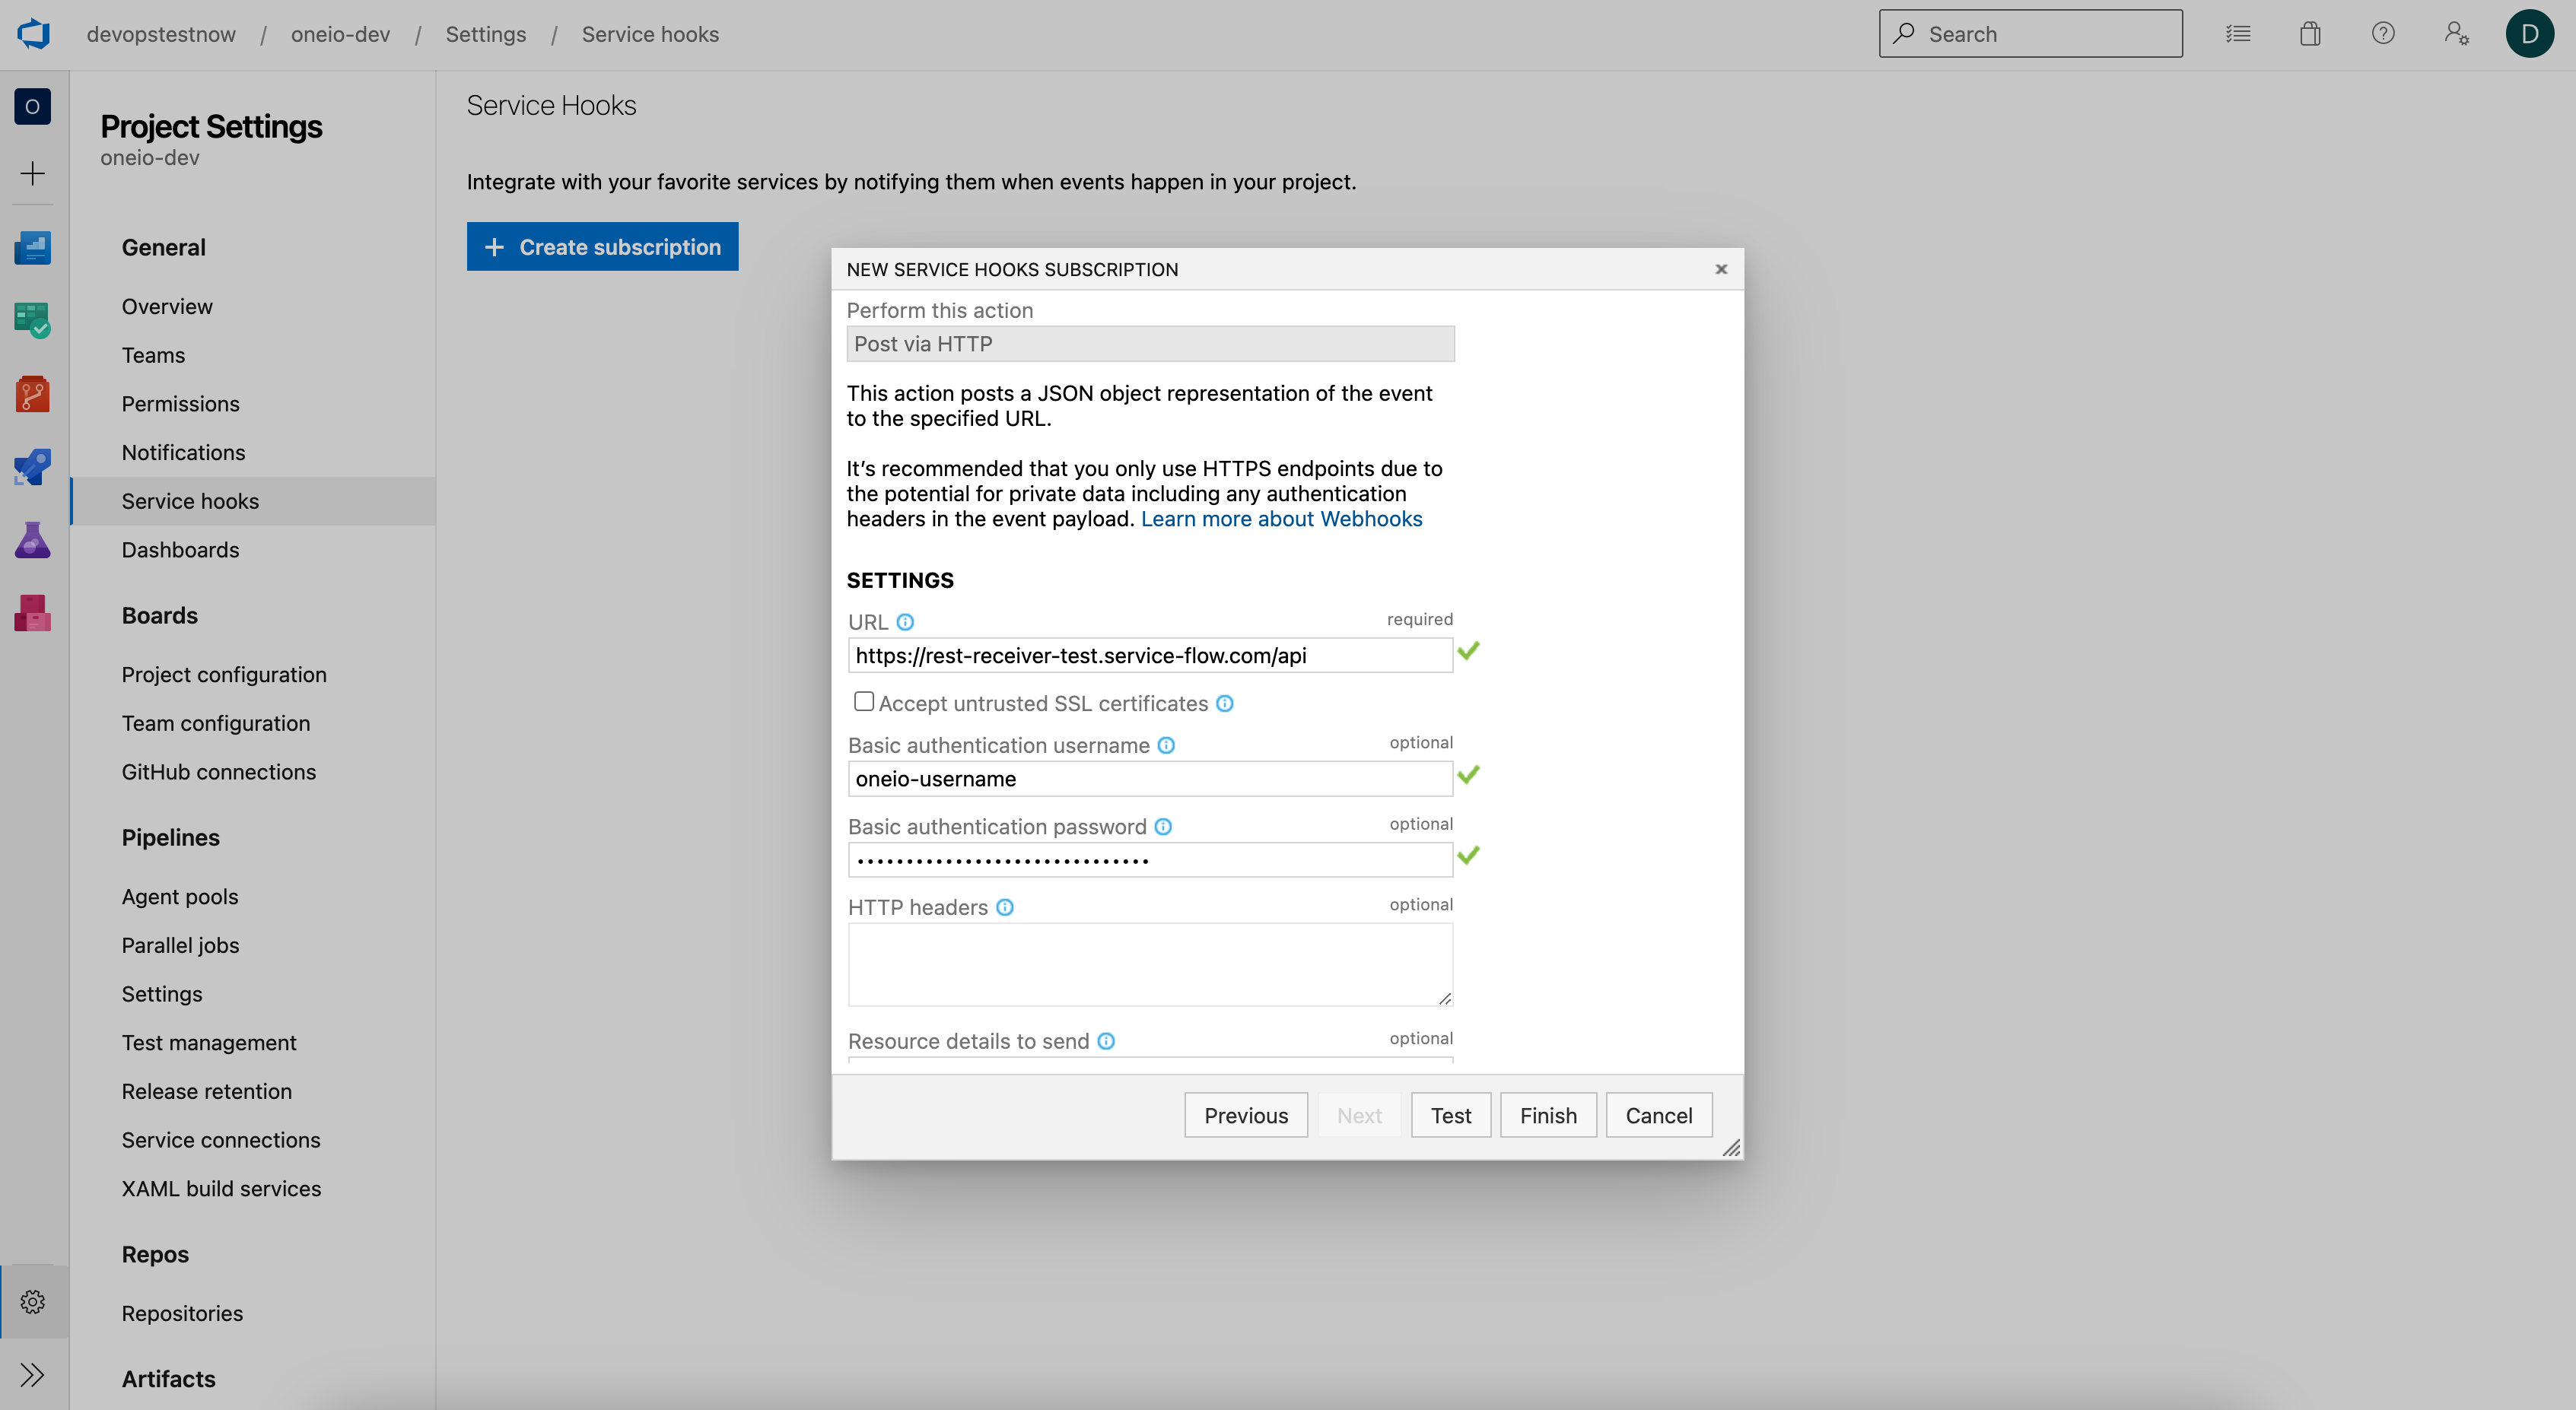This screenshot has width=2576, height=1410.
Task: Click the Cancel button
Action: tap(1659, 1115)
